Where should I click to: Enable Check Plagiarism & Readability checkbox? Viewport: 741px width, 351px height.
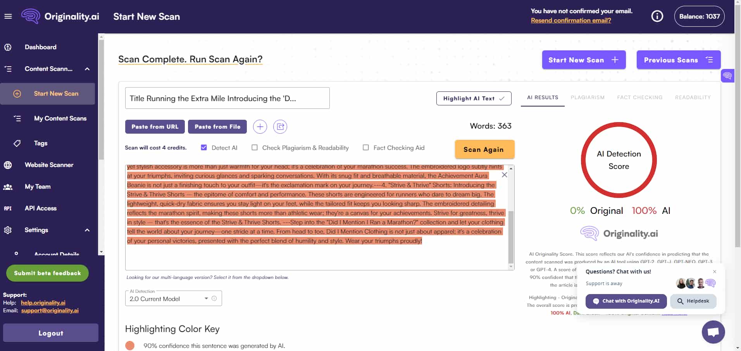(x=254, y=148)
